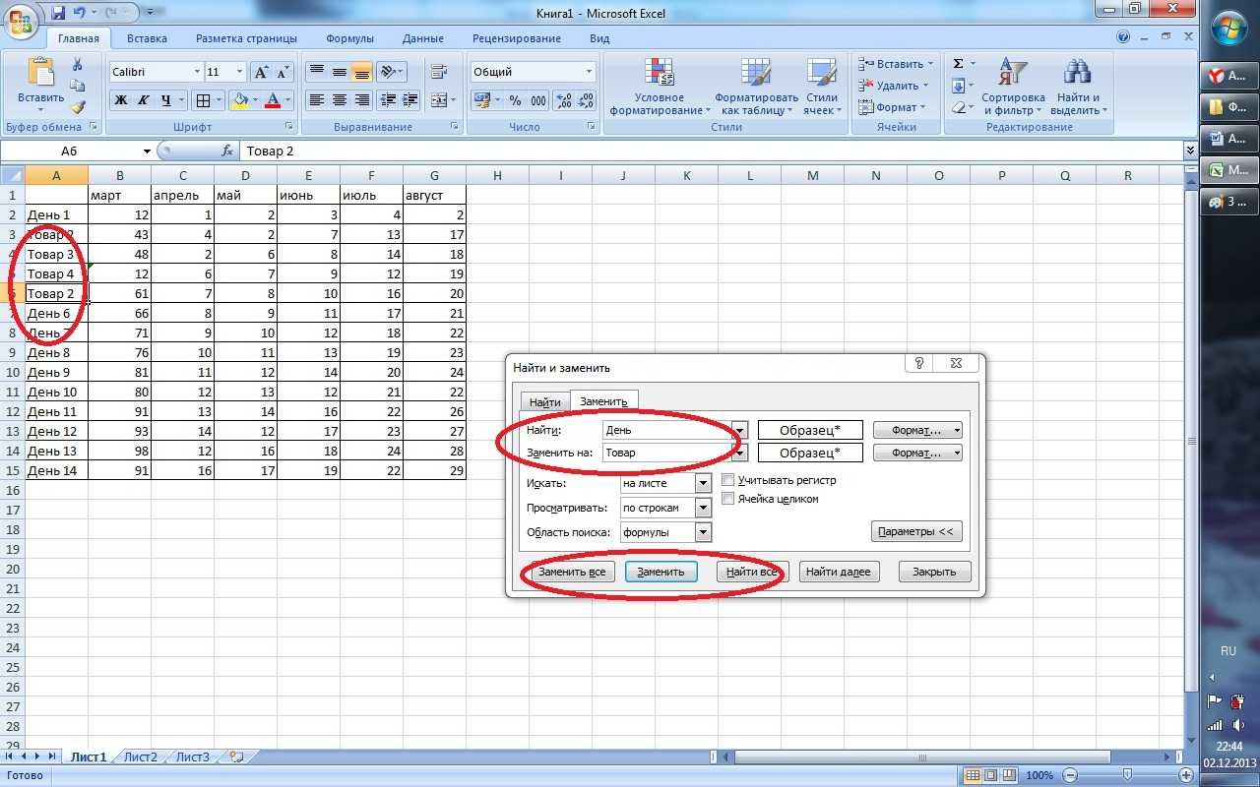Click Найти далее button
The image size is (1260, 787).
(839, 572)
